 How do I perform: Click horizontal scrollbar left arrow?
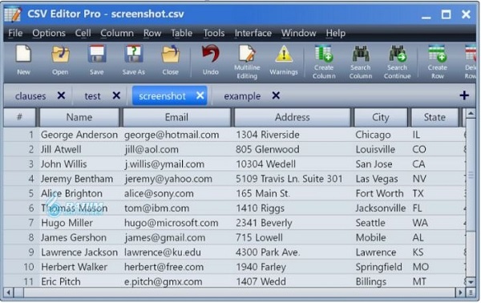[8, 293]
